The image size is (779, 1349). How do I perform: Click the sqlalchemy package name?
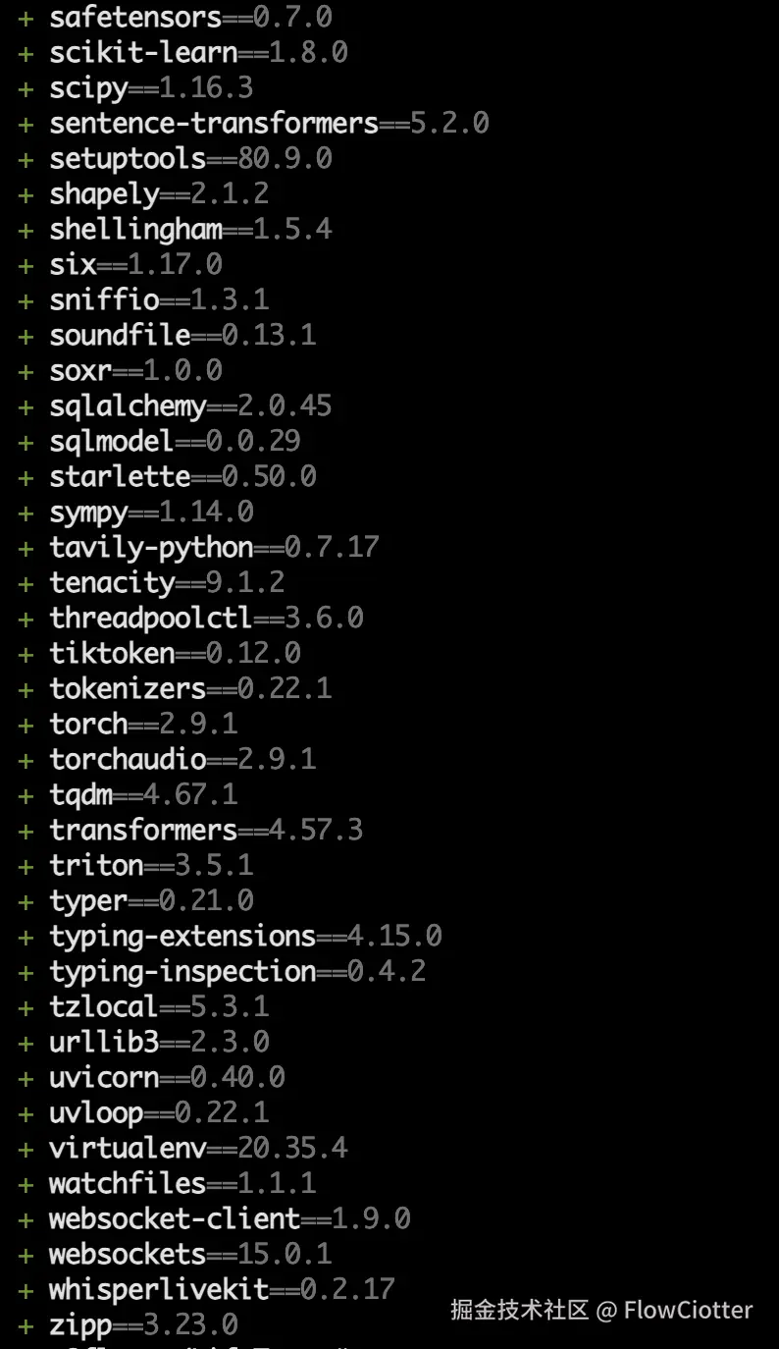[128, 405]
